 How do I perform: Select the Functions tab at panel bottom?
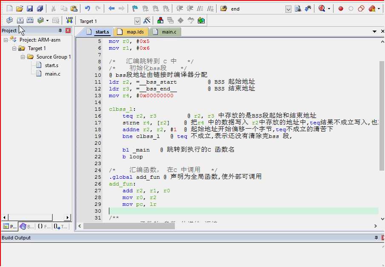pyautogui.click(x=44, y=227)
